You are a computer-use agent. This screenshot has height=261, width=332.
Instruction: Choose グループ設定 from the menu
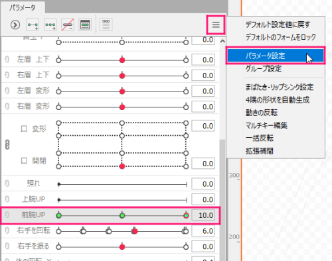[264, 68]
